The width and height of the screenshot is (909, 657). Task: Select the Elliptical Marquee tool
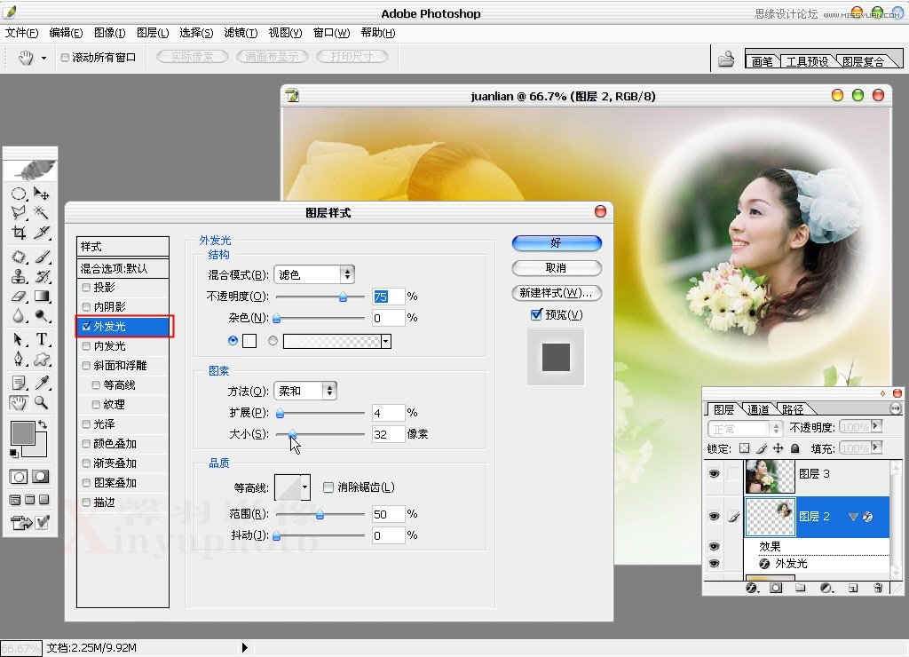pyautogui.click(x=19, y=194)
